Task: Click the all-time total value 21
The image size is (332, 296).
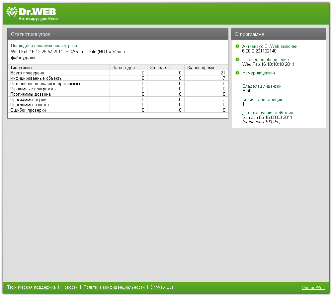Action: tap(223, 73)
